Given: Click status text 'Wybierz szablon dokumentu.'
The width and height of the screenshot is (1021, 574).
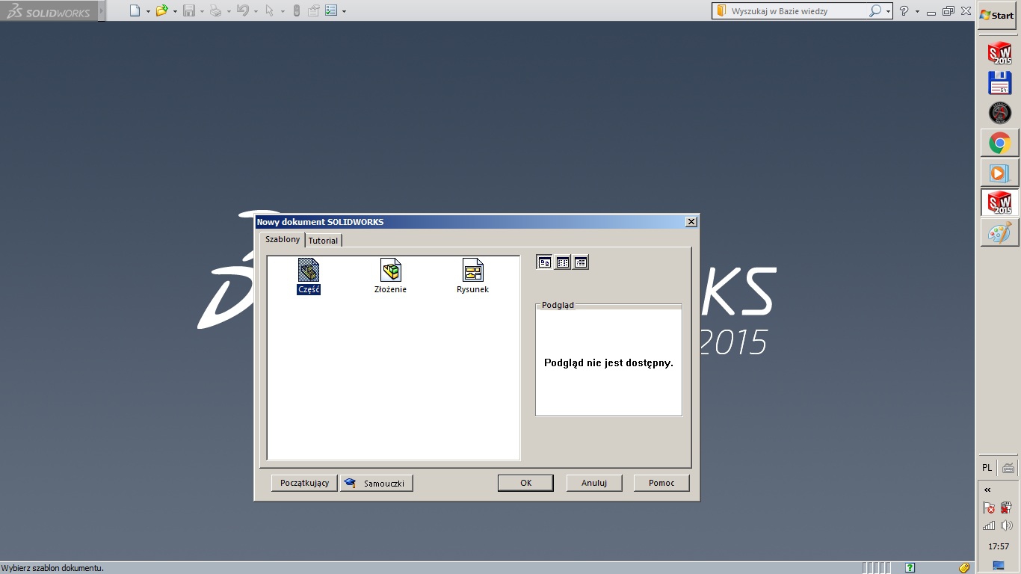Looking at the screenshot, I should point(52,568).
